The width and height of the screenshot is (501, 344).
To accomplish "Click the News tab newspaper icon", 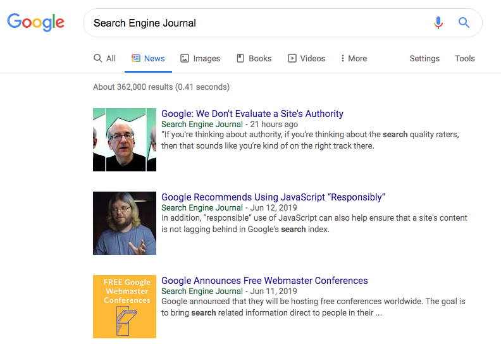I will [136, 58].
